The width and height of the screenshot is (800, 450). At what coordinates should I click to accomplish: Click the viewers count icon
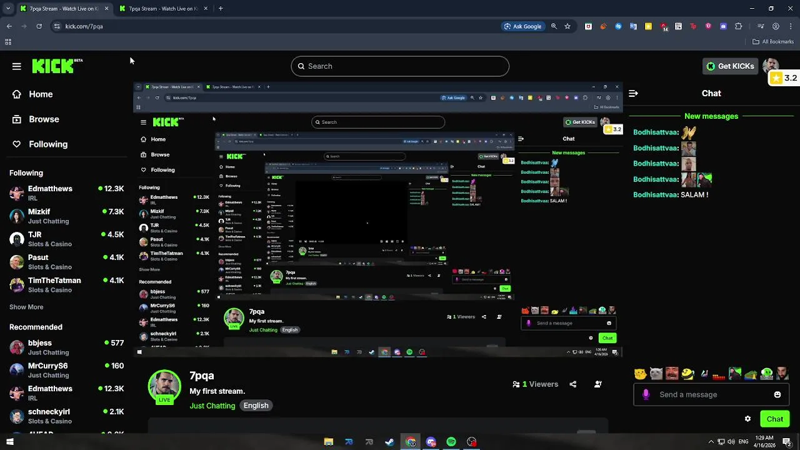(516, 384)
